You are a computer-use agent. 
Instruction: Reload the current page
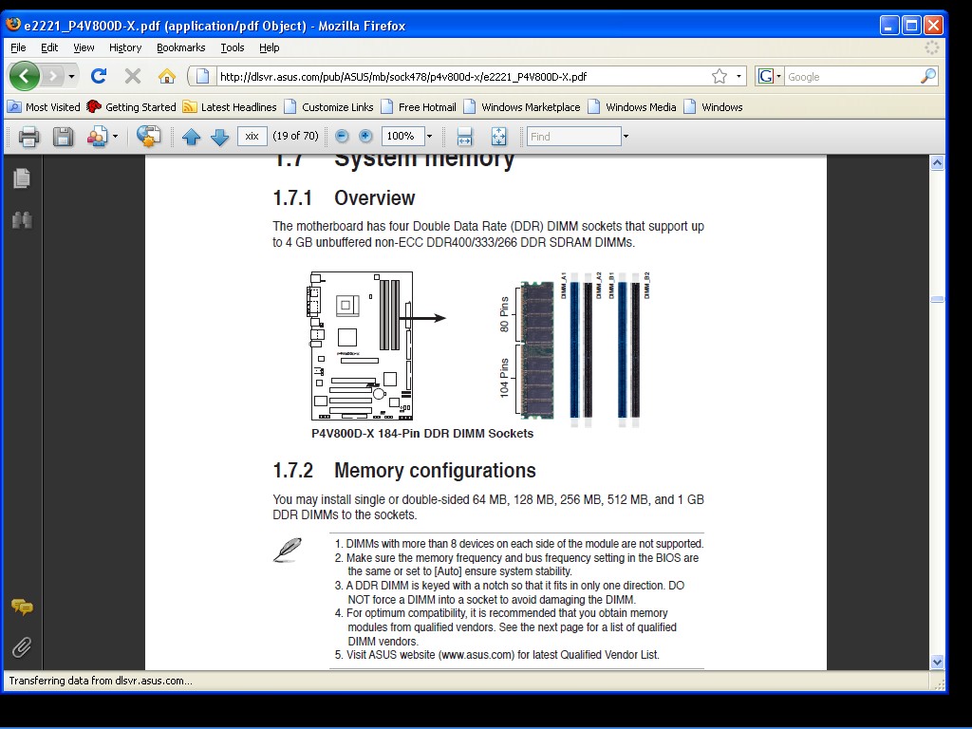click(x=99, y=76)
